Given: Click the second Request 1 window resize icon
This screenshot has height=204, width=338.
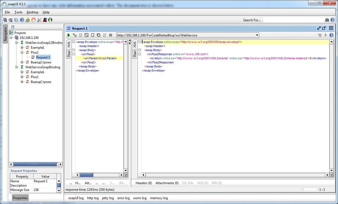Looking at the screenshot, I should [324, 28].
